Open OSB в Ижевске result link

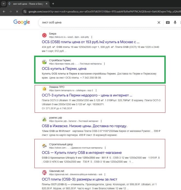pos(84,126)
